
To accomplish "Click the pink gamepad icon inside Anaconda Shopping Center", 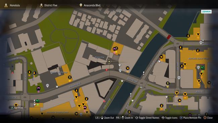I will (x=85, y=108).
